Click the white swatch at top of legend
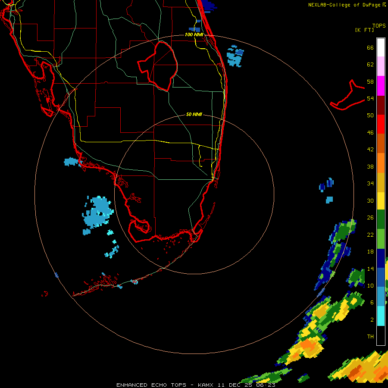 tap(381, 47)
